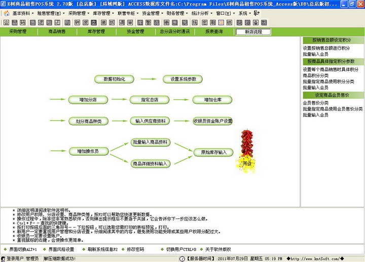365x262 pixels.
Task: Click the 界面风格设置 link
Action: point(61,249)
